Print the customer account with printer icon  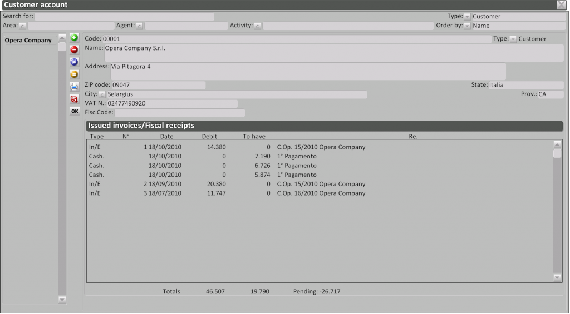tap(74, 87)
